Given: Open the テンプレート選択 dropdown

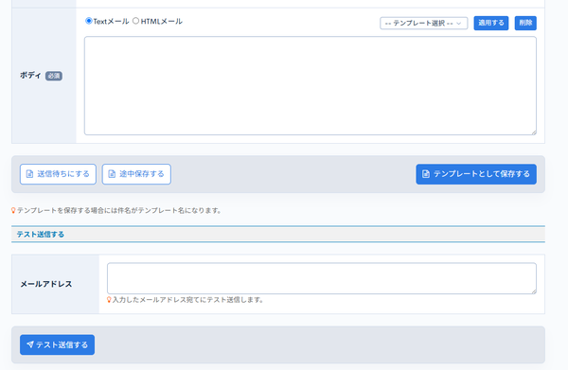Looking at the screenshot, I should [423, 23].
